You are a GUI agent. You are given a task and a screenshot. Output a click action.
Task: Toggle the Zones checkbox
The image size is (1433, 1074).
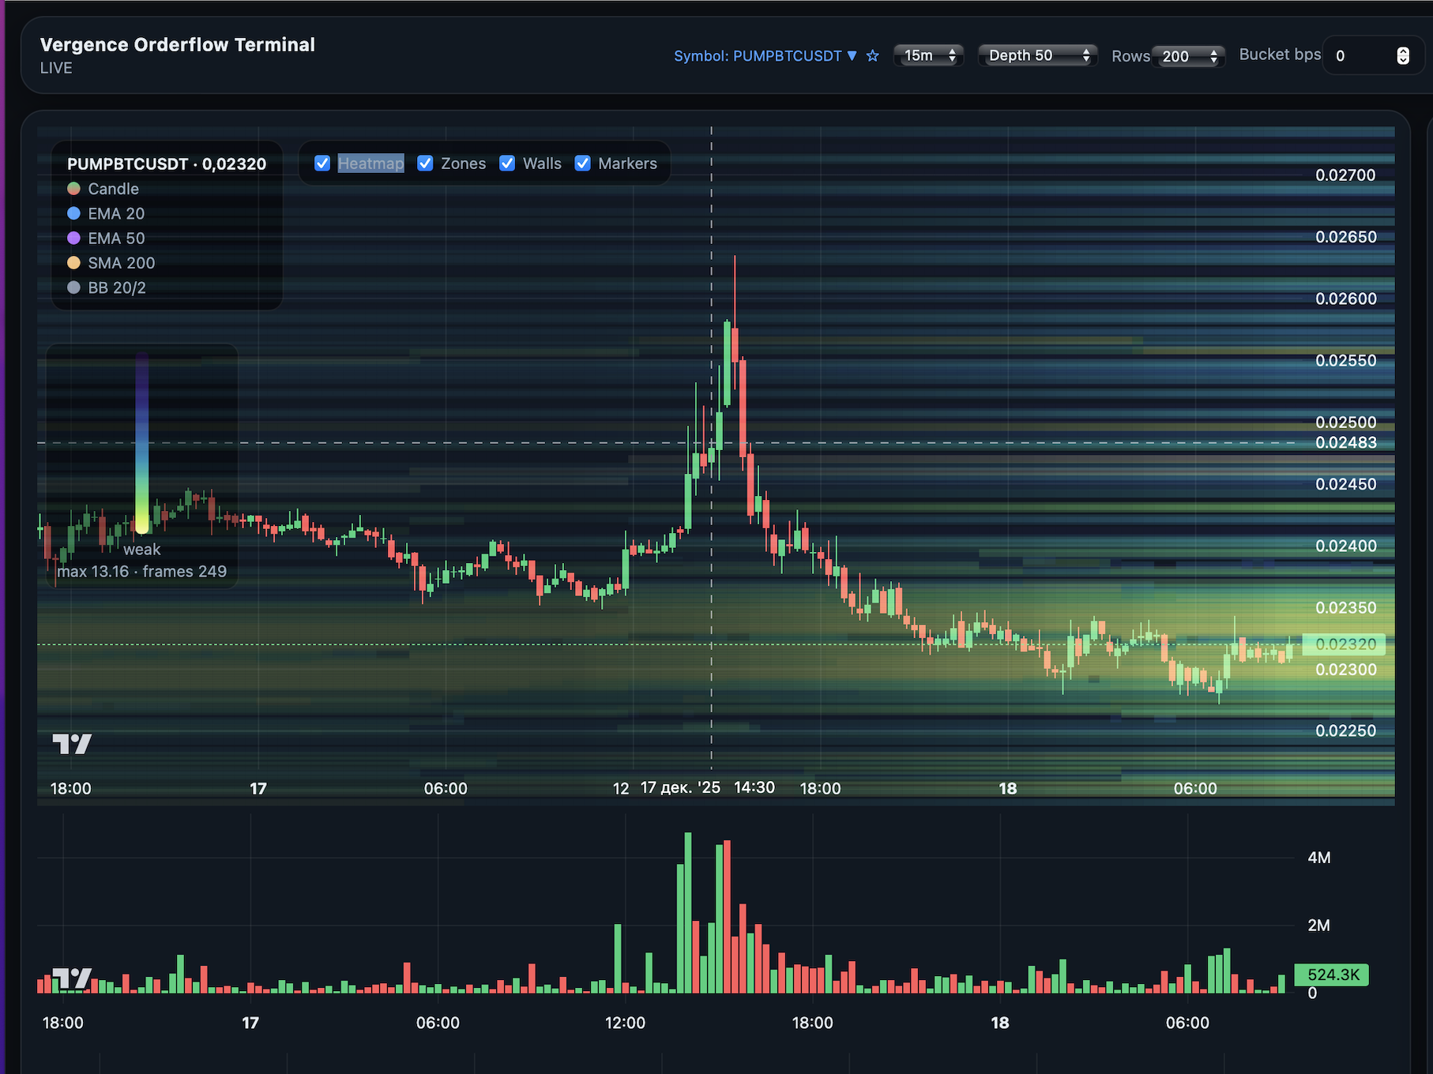pos(425,163)
